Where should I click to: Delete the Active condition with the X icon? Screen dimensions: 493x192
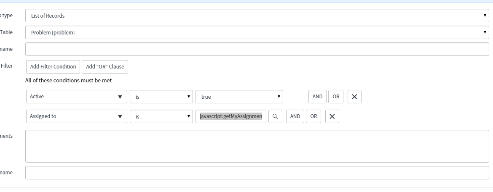354,97
